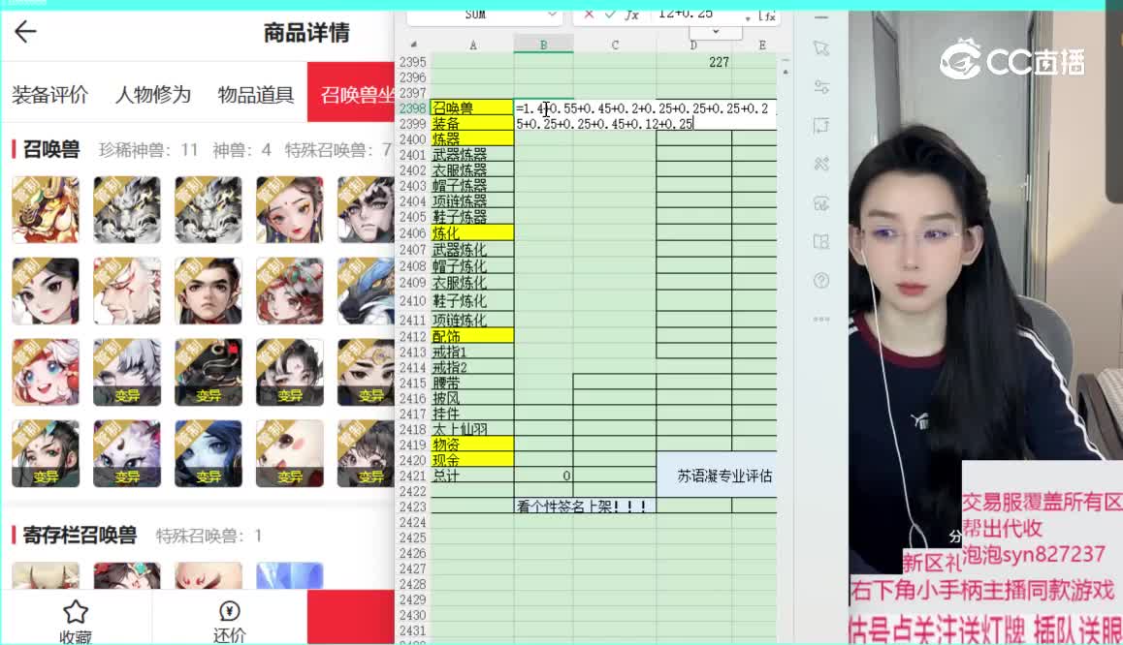The height and width of the screenshot is (645, 1123).
Task: Open the small dropdown arrow beside formula bar
Action: coord(748,17)
